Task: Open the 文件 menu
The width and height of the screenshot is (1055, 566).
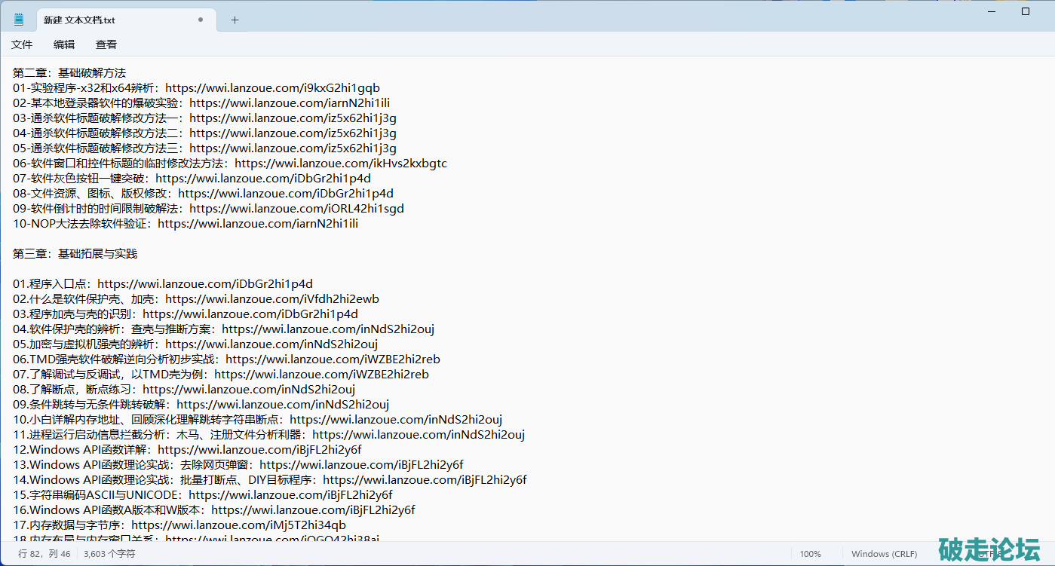Action: (22, 44)
